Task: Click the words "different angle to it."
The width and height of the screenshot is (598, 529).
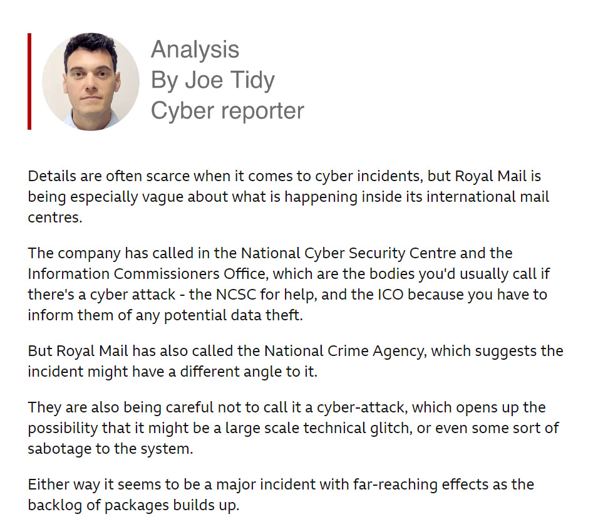Action: click(x=249, y=372)
